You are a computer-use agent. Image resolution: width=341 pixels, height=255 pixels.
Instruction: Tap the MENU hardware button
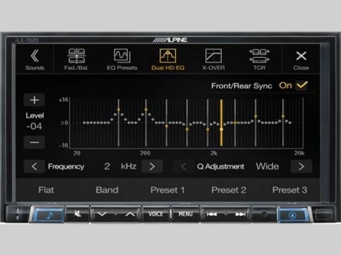point(185,214)
